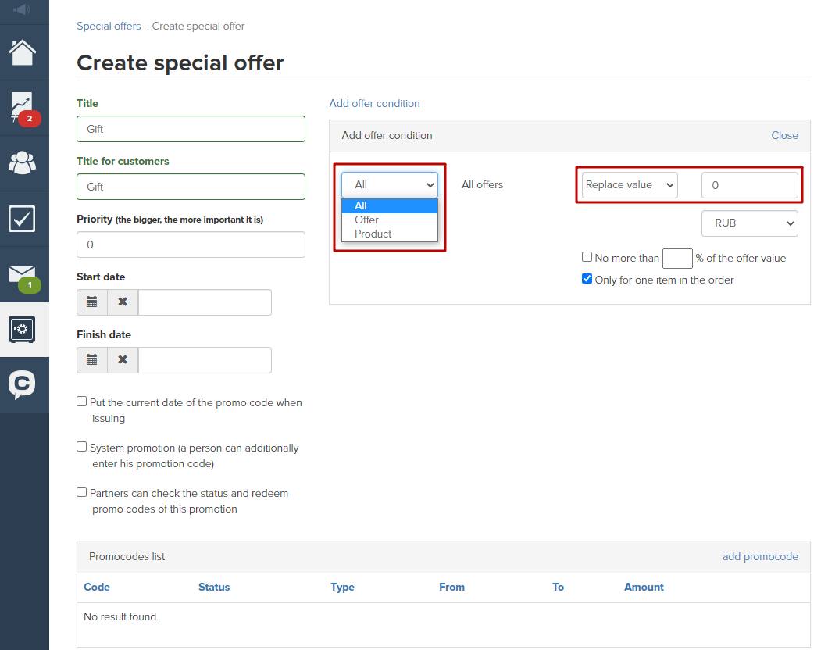Screen dimensions: 828x650
Task: Uncheck 'Only for one item in the order'
Action: click(587, 279)
